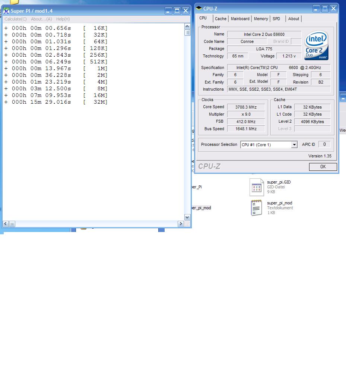The image size is (346, 373).
Task: Switch to the About tab in CPU-Z
Action: tap(293, 19)
